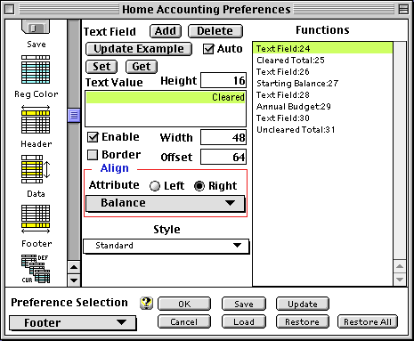
Task: Click the Add button
Action: click(x=166, y=31)
